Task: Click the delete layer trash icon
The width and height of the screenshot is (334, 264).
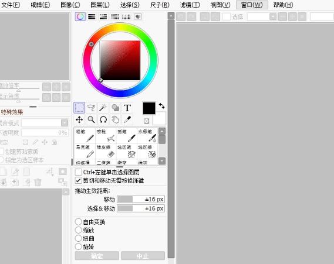Action: [38, 182]
